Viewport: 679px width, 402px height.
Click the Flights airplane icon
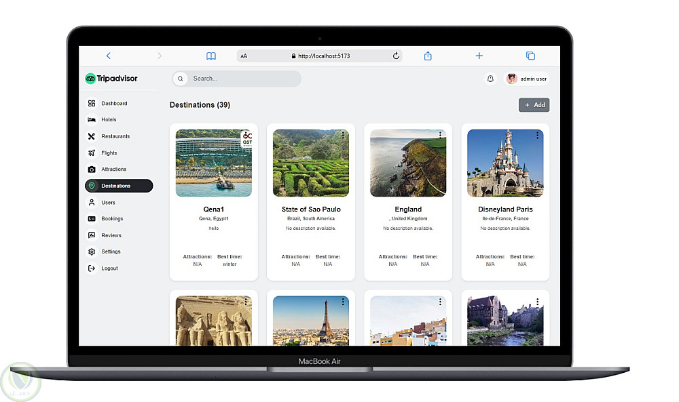coord(92,153)
